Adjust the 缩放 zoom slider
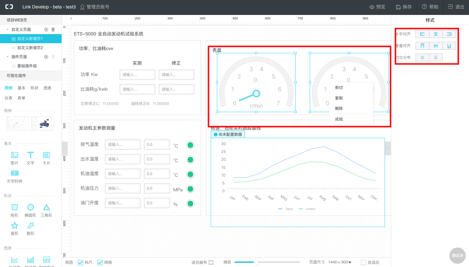This screenshot has width=469, height=267. tap(256, 262)
